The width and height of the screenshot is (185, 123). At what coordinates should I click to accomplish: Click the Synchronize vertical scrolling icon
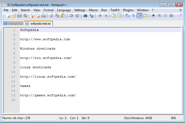[114, 16]
